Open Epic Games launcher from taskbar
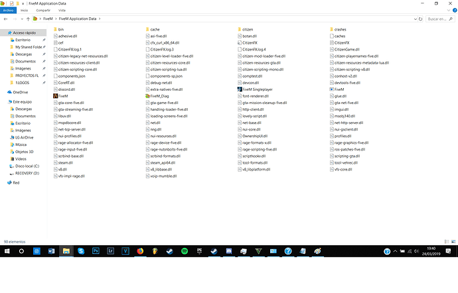Image resolution: width=458 pixels, height=293 pixels. 200,251
